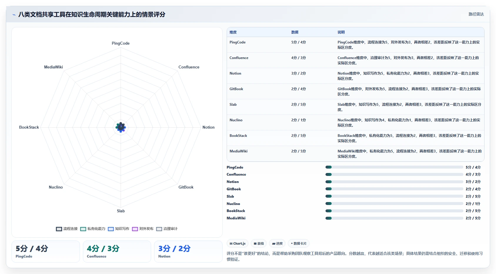Screen dimensions: 496x274
Task: Click the small blue icon beside the page title
Action: tap(14, 15)
